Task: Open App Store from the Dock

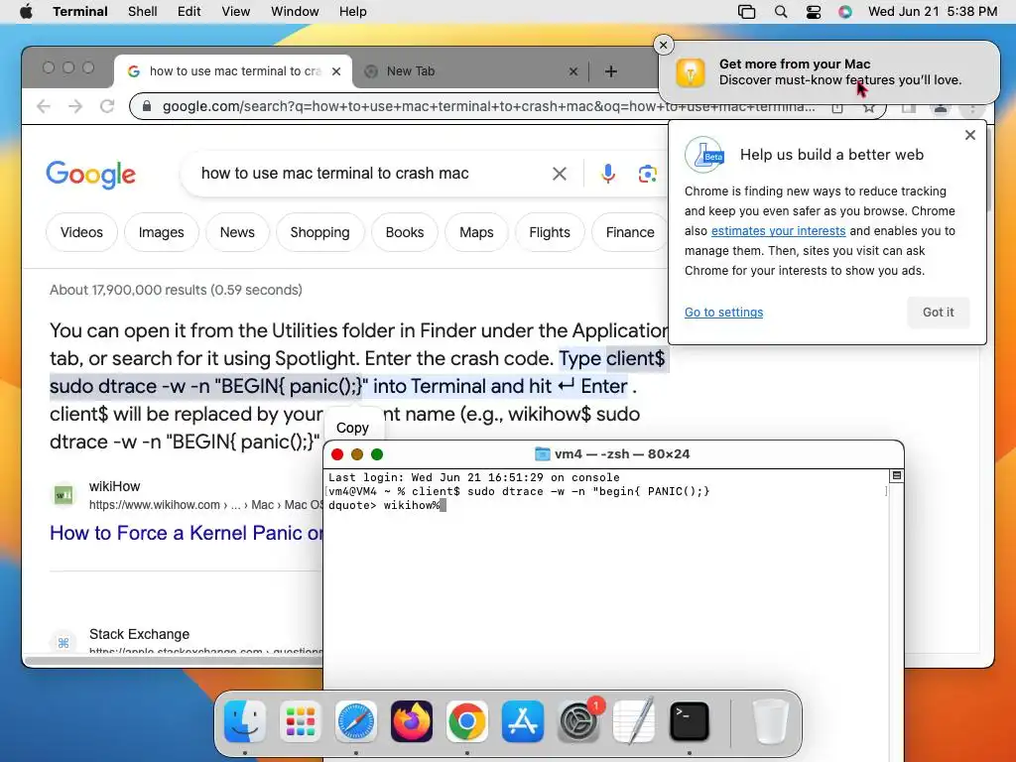Action: point(522,721)
